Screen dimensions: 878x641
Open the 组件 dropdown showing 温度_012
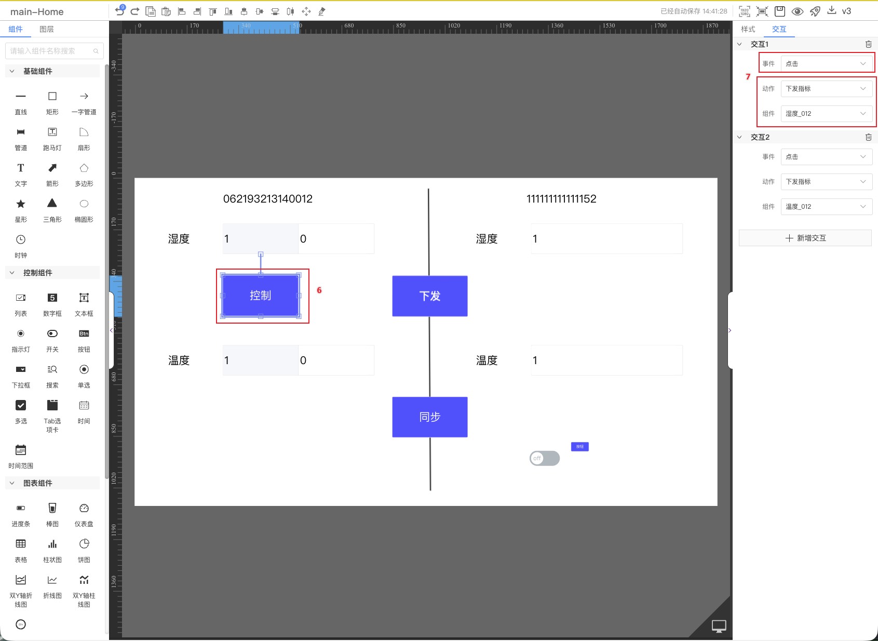pyautogui.click(x=826, y=206)
